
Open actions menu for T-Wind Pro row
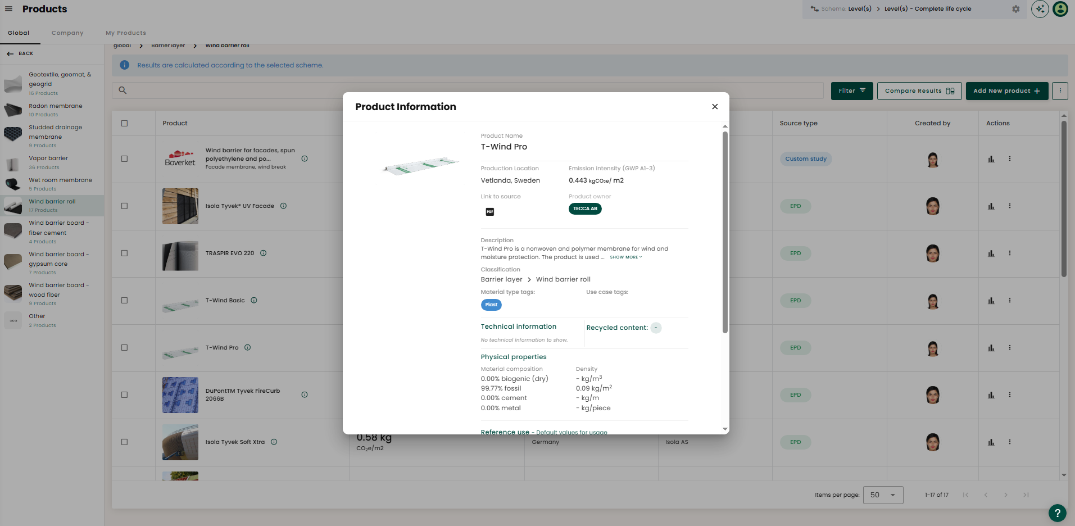tap(1010, 348)
